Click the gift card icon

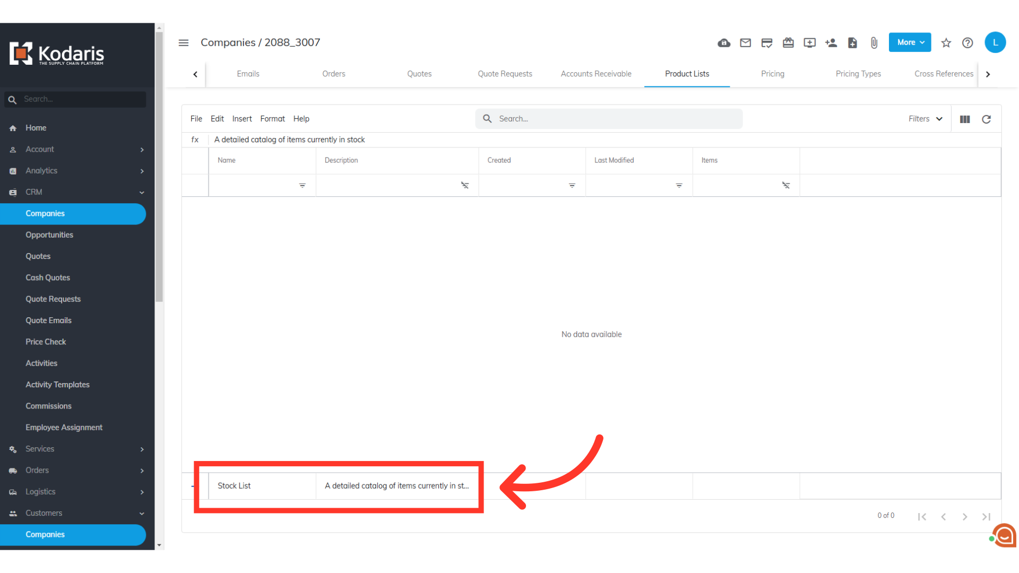pyautogui.click(x=788, y=43)
